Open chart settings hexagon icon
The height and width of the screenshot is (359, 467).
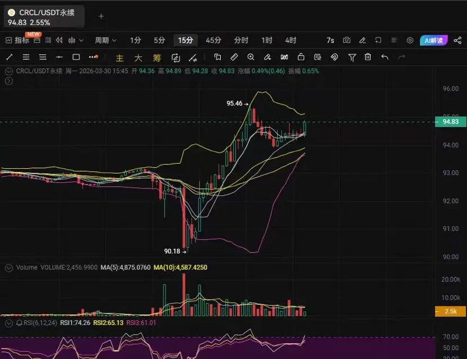pos(410,40)
